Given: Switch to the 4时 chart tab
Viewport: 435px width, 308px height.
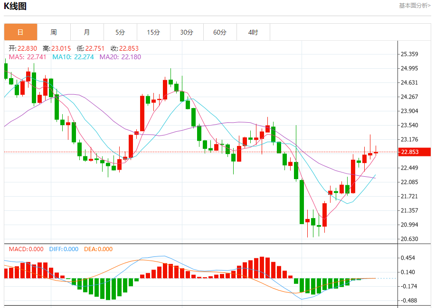Looking at the screenshot, I should [x=253, y=32].
